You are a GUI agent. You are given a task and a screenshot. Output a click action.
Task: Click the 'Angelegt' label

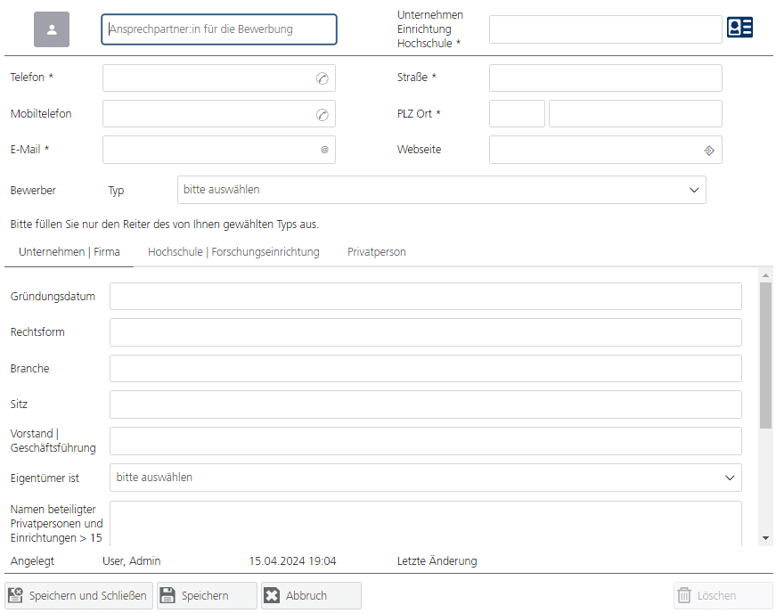32,561
